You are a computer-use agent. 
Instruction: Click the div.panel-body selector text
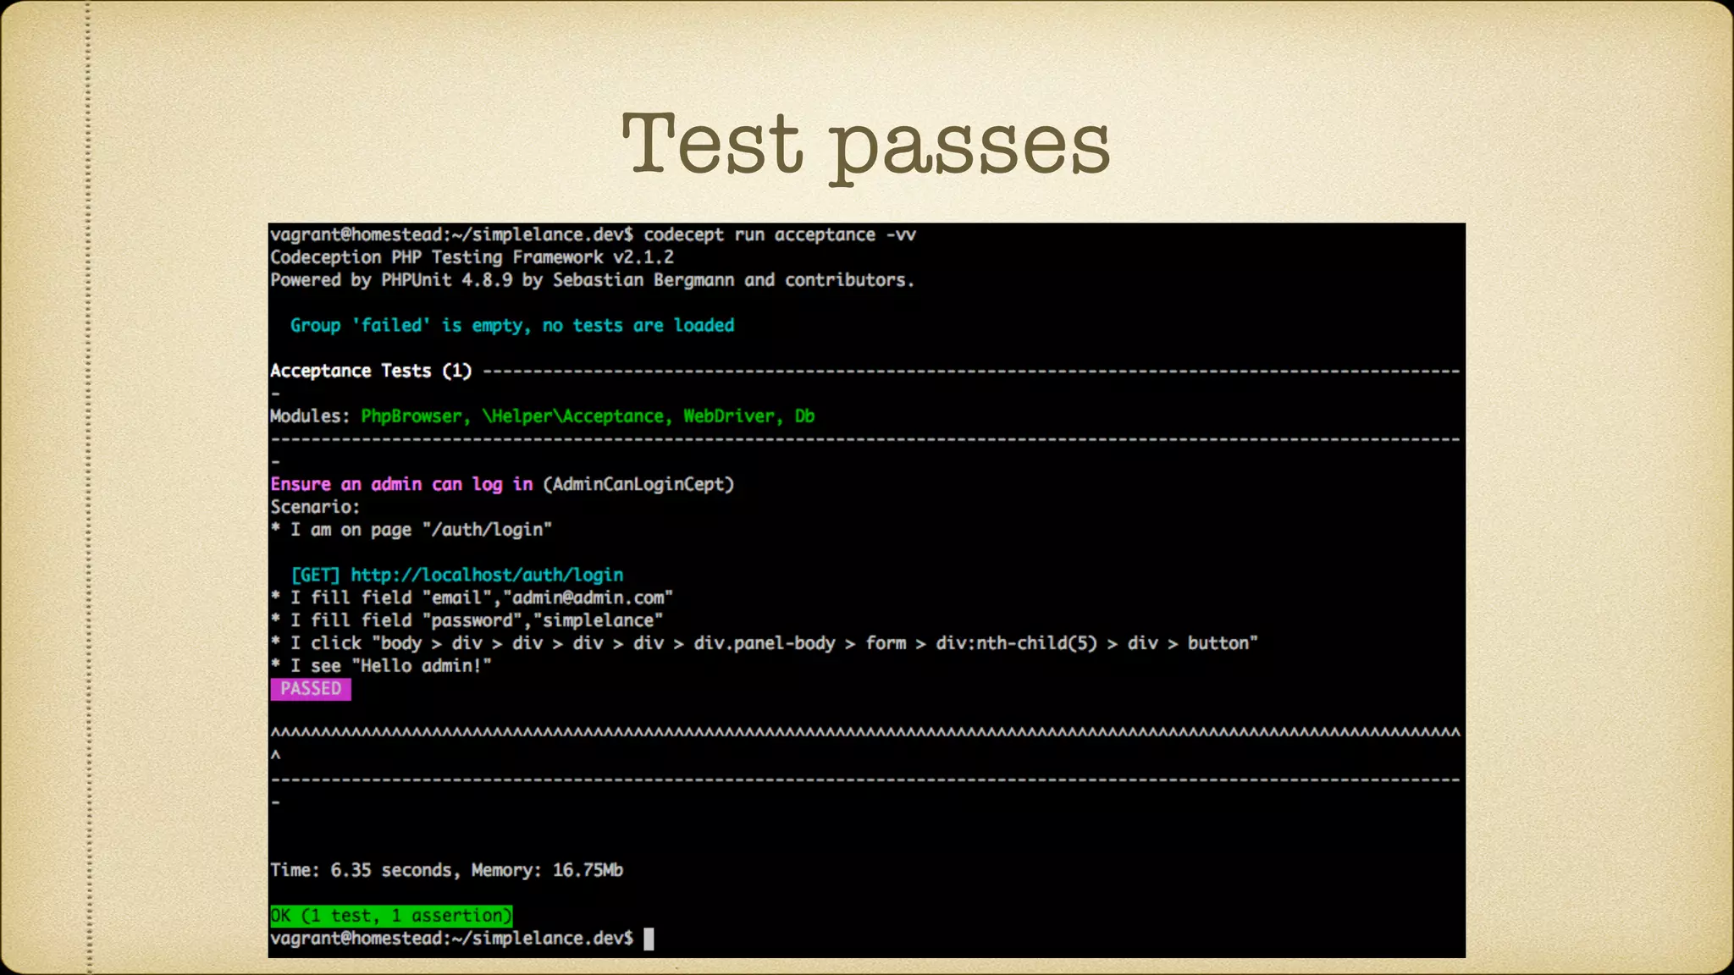pos(765,643)
